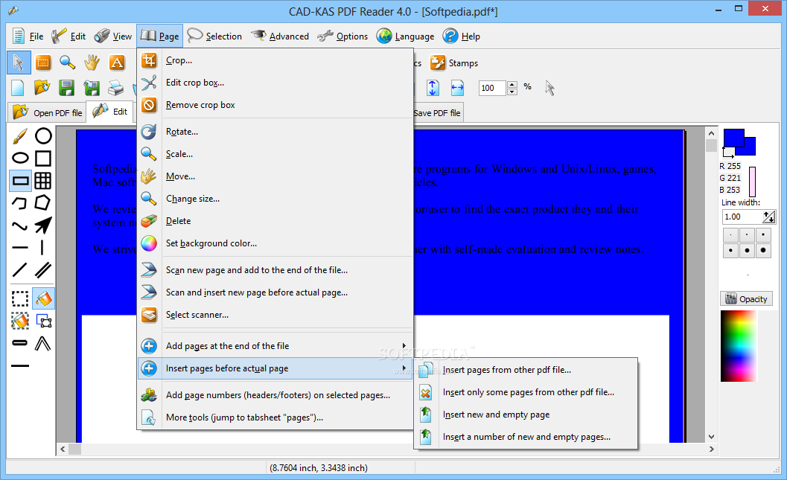Click the blue foreground color swatch
787x480 pixels.
tap(734, 138)
